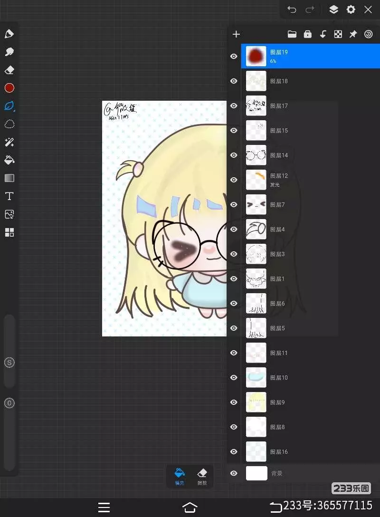The height and width of the screenshot is (517, 380).
Task: Open the red color swatch
Action: point(9,88)
